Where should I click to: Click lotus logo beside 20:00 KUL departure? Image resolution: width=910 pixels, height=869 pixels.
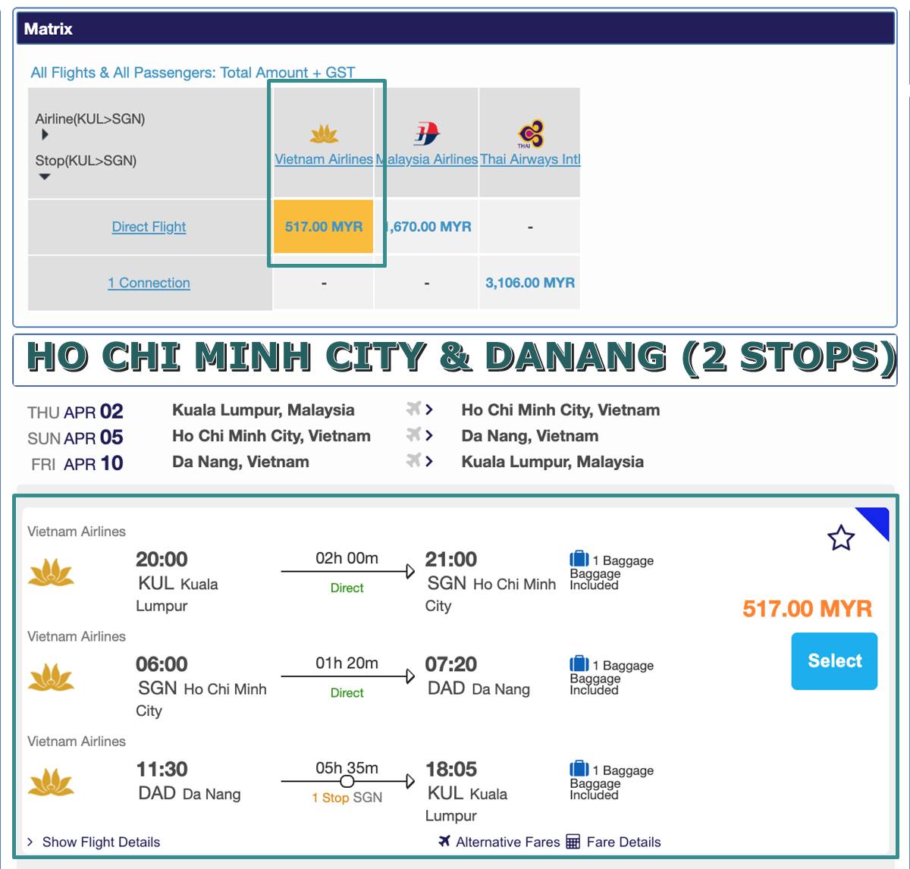coord(51,573)
